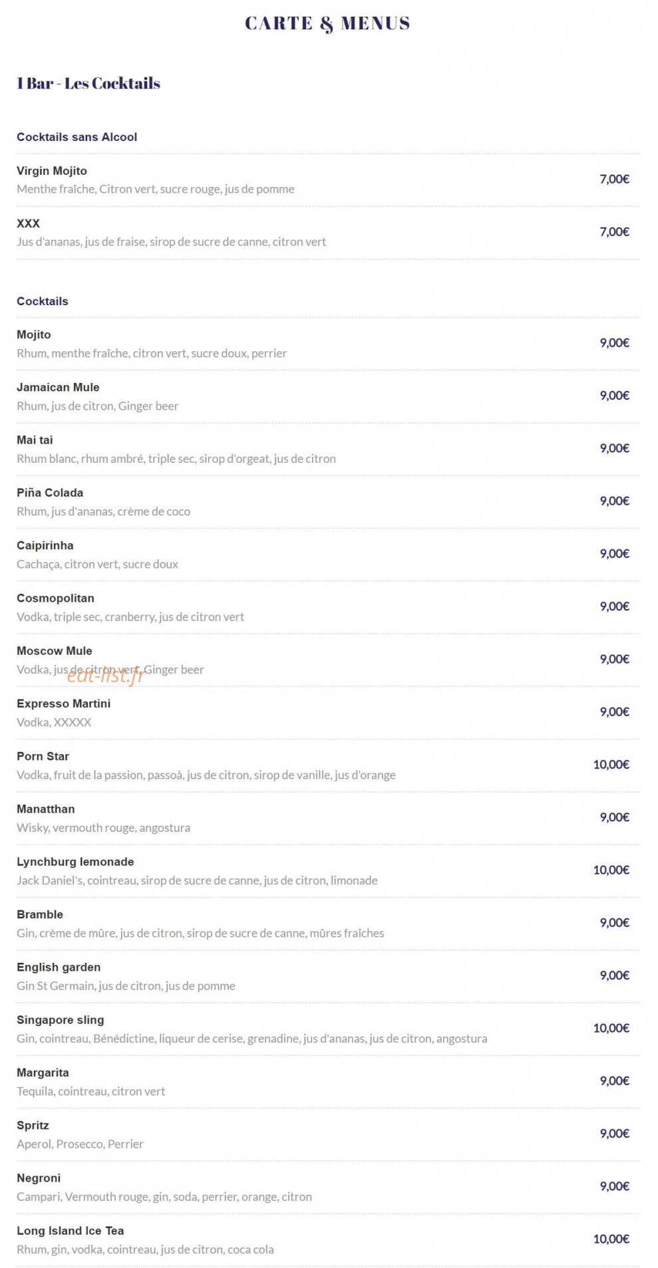Viewport: 658px width, 1268px height.
Task: Click the Mai tai 9,00€ price
Action: tap(615, 448)
